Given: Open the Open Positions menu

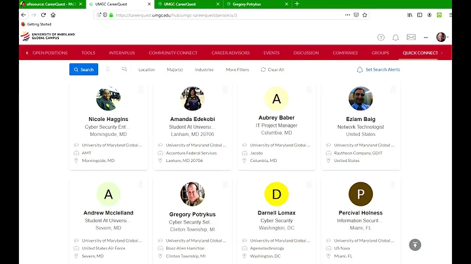Looking at the screenshot, I should pyautogui.click(x=50, y=53).
